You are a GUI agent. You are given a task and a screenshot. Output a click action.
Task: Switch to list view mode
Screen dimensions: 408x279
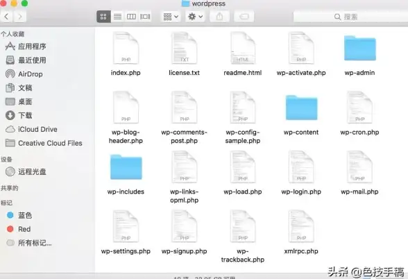click(x=118, y=17)
